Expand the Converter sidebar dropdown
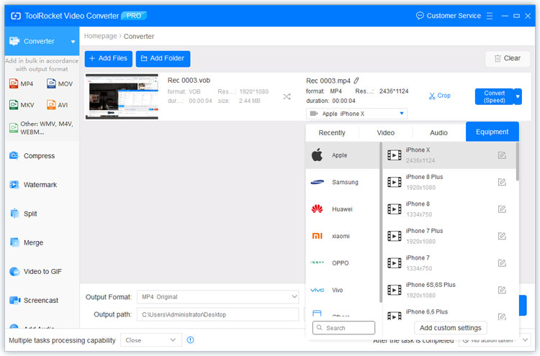 coord(73,42)
